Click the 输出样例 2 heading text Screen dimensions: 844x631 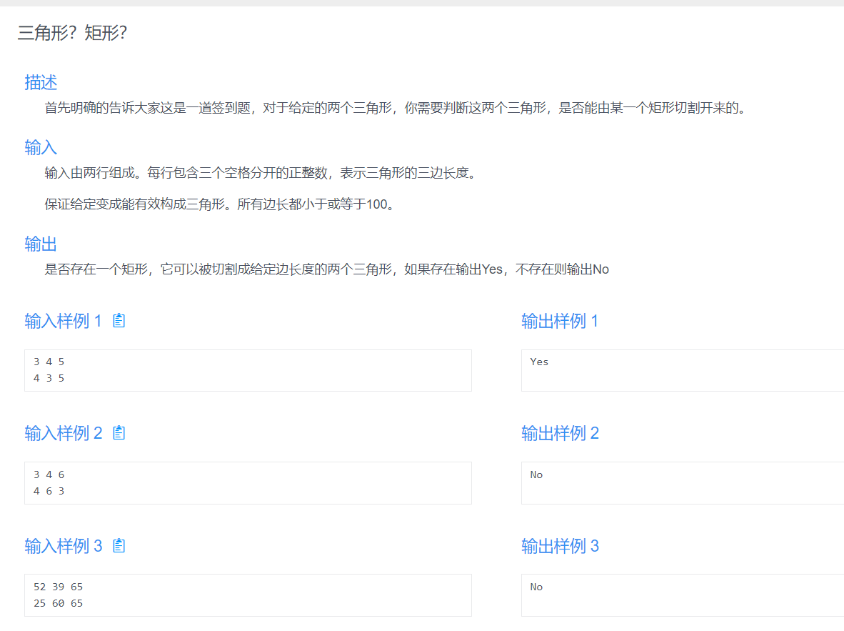561,433
